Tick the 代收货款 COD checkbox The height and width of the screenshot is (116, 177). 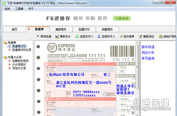pos(118,82)
